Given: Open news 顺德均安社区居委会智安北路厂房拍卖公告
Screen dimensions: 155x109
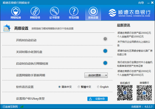Looking at the screenshot, I should coord(135,52).
